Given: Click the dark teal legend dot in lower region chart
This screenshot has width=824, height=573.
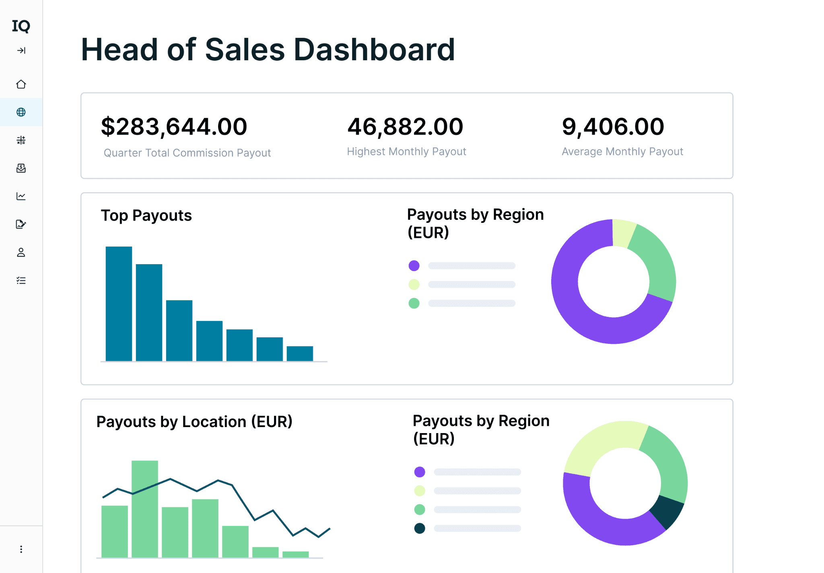Looking at the screenshot, I should pyautogui.click(x=420, y=528).
